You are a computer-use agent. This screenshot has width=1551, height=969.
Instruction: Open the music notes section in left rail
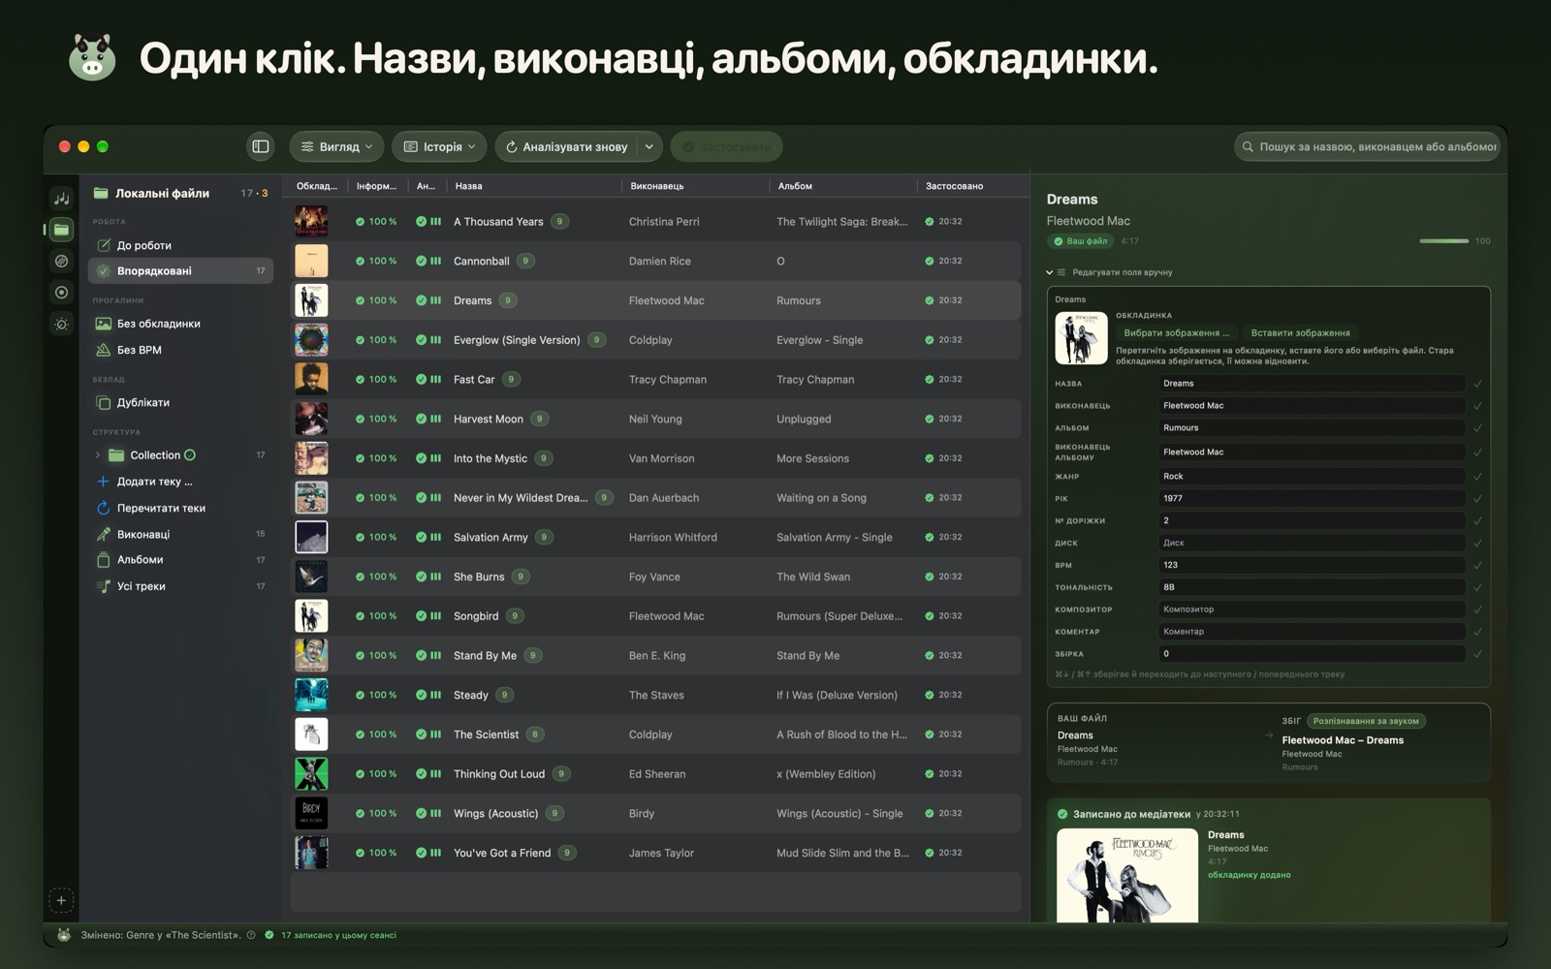pyautogui.click(x=61, y=198)
